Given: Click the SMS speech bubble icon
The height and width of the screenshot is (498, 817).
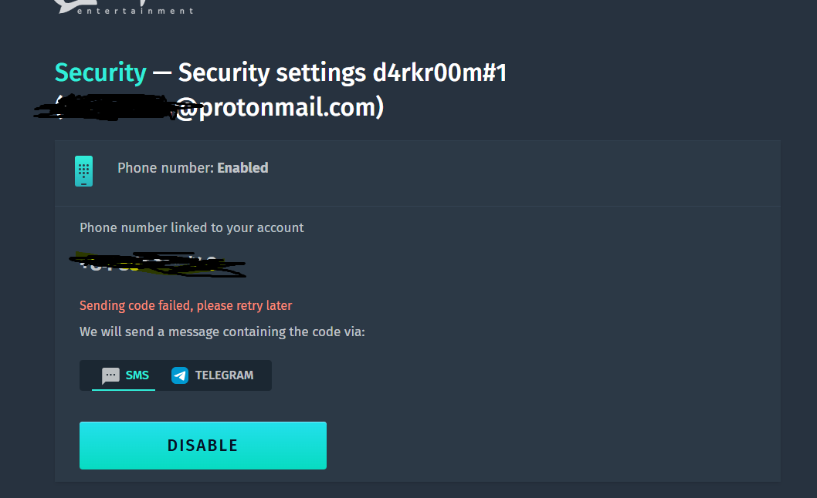Looking at the screenshot, I should 110,375.
